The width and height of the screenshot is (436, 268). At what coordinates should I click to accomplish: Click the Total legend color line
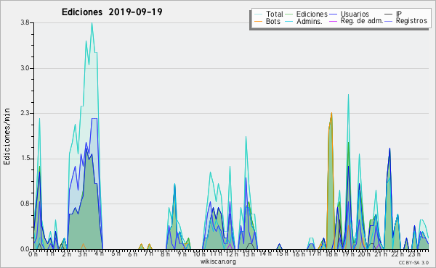258,14
